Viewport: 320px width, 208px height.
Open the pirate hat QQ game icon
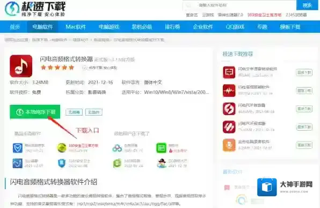pos(161,163)
